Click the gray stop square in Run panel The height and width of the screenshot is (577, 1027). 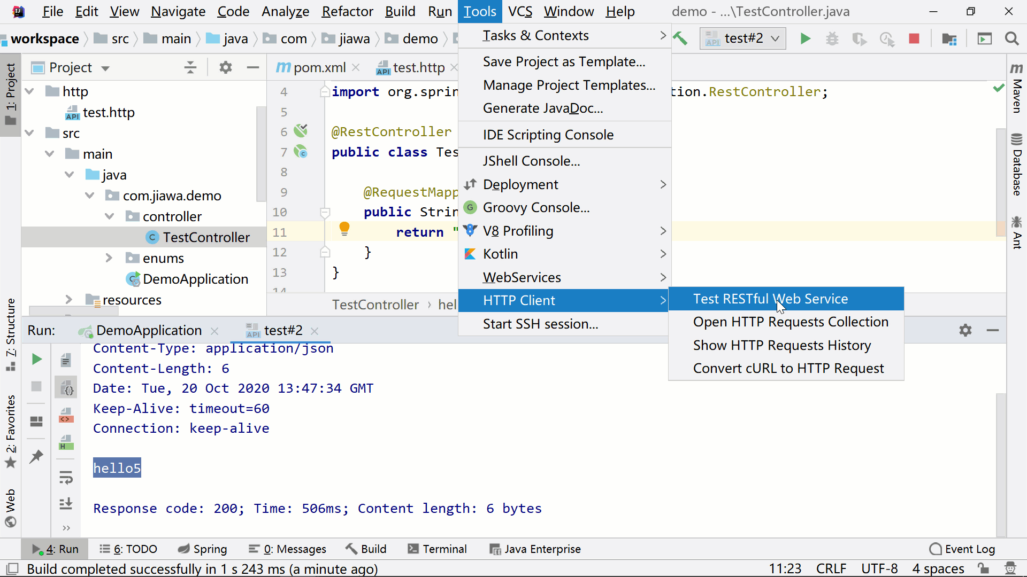[36, 386]
